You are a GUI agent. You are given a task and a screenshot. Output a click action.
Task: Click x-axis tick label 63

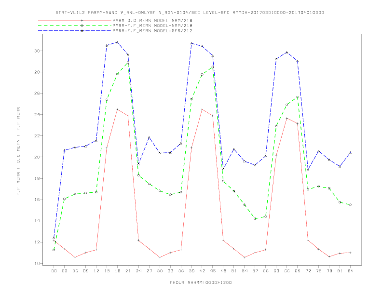[x=276, y=271]
